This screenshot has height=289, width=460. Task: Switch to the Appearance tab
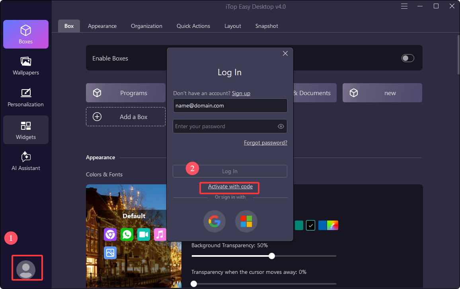[x=102, y=26]
